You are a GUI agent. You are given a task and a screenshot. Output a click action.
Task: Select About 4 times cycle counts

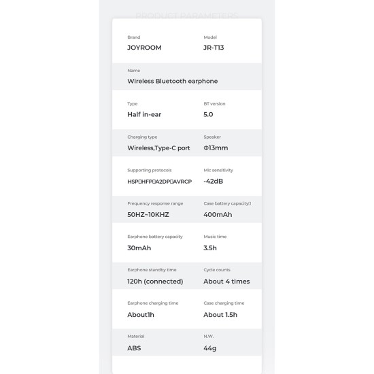click(x=226, y=282)
